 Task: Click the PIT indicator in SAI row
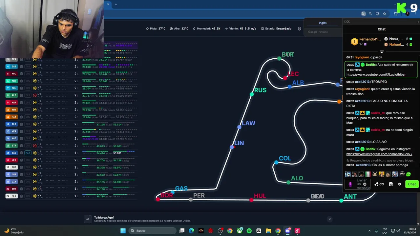[x=28, y=153]
